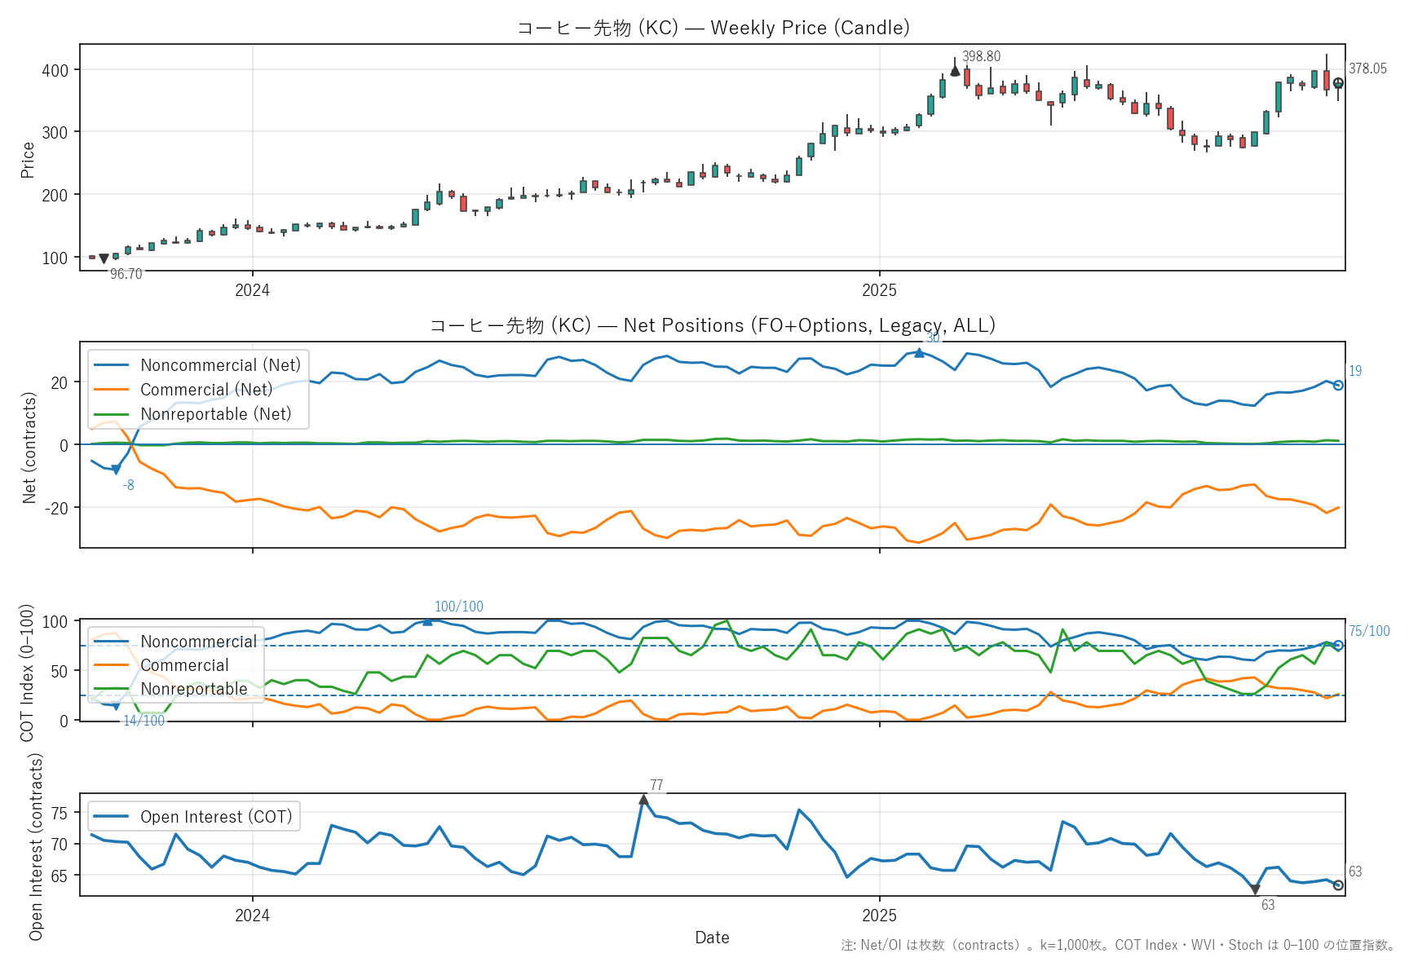Click the Net Positions chart title
The image size is (1409, 962).
click(x=713, y=325)
